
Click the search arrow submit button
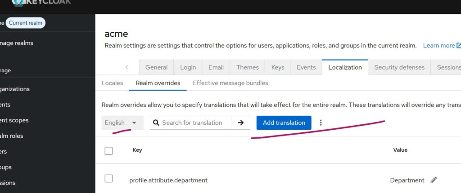pos(241,123)
